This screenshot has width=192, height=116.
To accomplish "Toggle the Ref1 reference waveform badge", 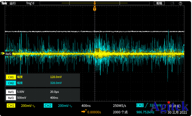I will [x=11, y=92].
